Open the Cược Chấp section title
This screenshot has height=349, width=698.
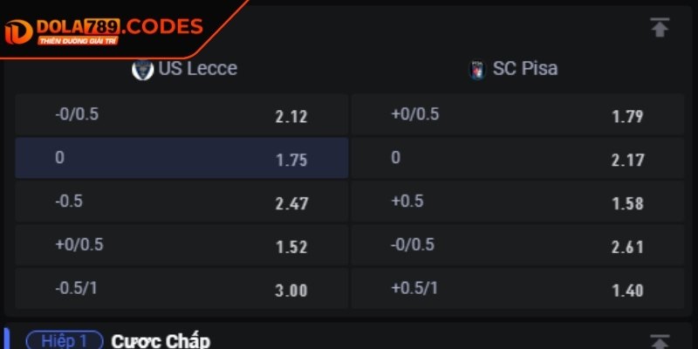(x=161, y=340)
